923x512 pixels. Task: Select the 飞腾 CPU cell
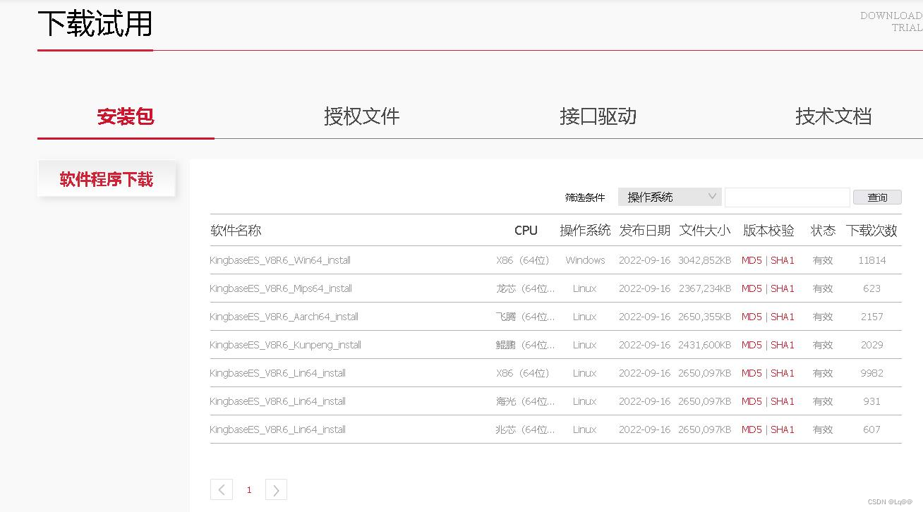(526, 317)
